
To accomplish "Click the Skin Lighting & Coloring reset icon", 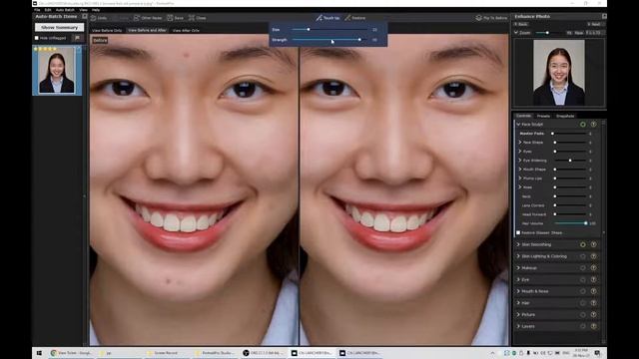I will (x=593, y=256).
